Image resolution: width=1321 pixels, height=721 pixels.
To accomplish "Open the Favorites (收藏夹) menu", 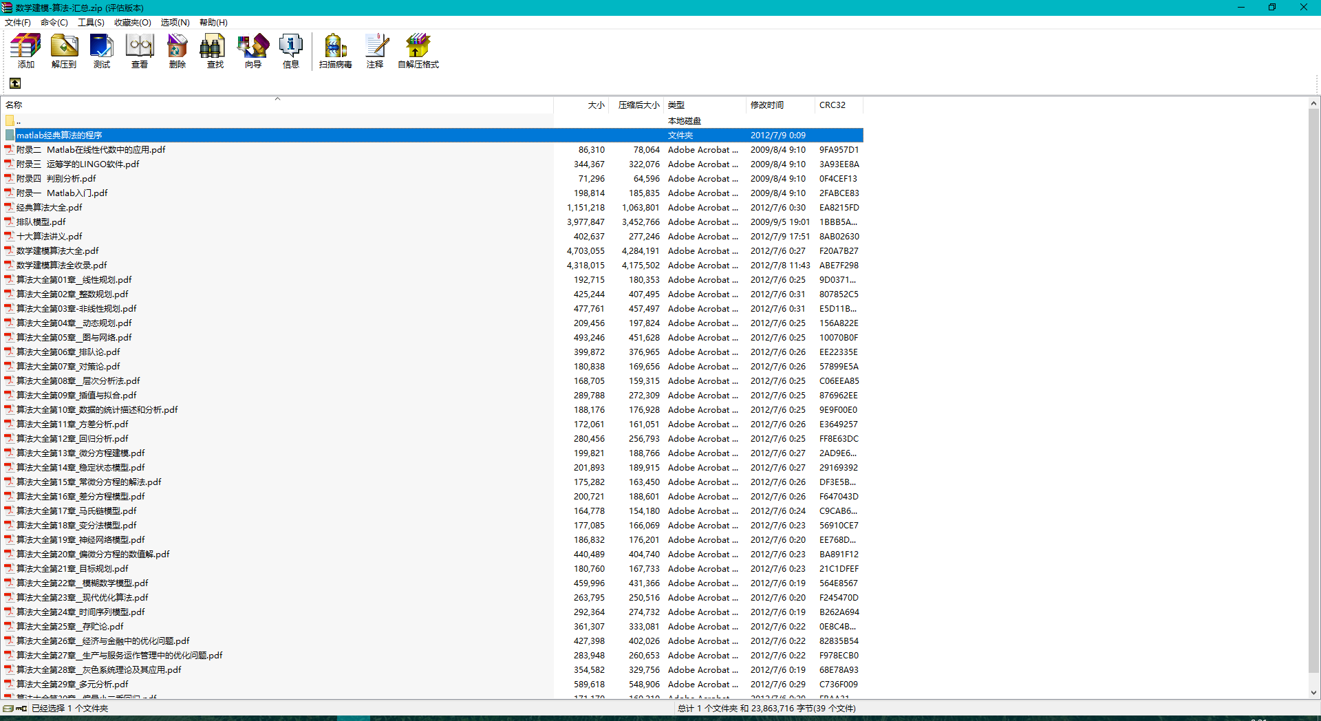I will pos(132,23).
